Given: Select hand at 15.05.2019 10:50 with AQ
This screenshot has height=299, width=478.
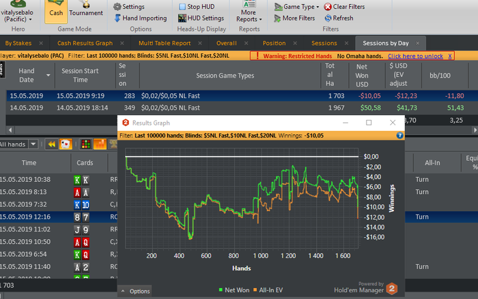Looking at the screenshot, I should (x=59, y=242).
